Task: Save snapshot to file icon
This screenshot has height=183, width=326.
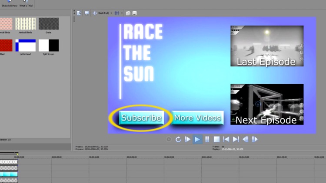Action: [x=135, y=13]
